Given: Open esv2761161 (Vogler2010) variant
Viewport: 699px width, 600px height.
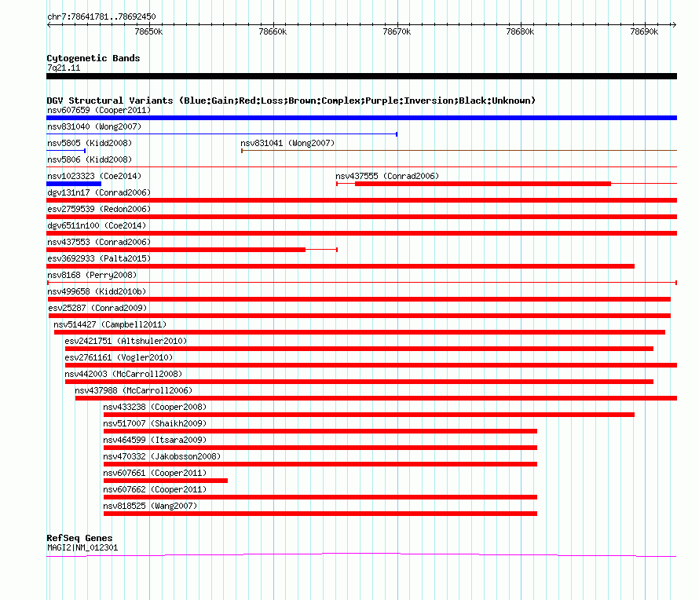Looking at the screenshot, I should [x=119, y=357].
